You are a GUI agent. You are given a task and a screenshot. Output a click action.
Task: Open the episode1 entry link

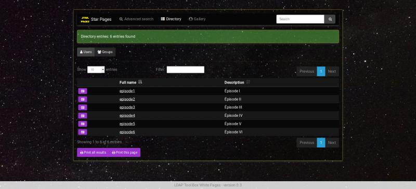pos(127,91)
